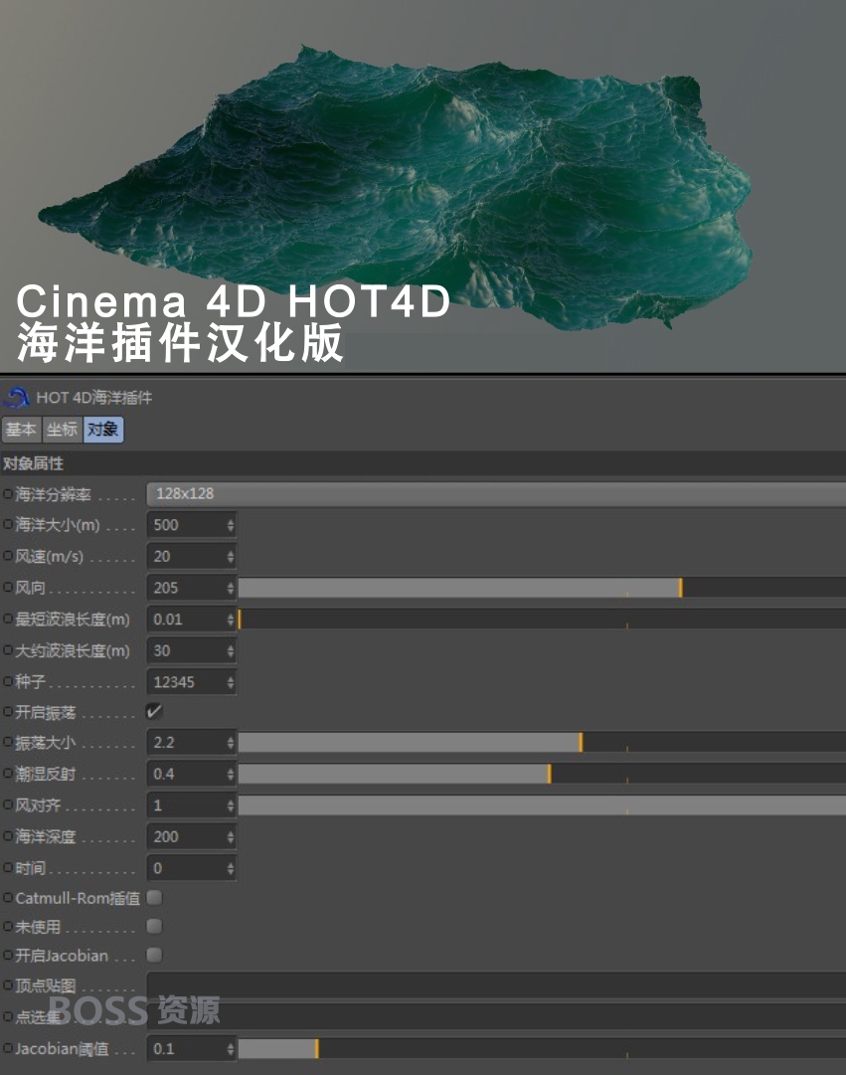Open the 海洋分辨率 128x128 dropdown
846x1075 pixels.
pos(496,493)
